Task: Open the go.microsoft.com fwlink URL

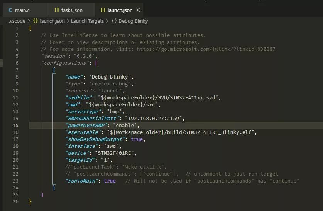Action: tap(206, 49)
